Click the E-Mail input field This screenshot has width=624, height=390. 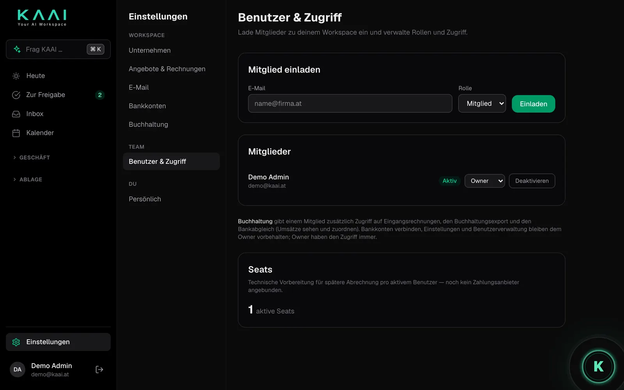point(350,103)
